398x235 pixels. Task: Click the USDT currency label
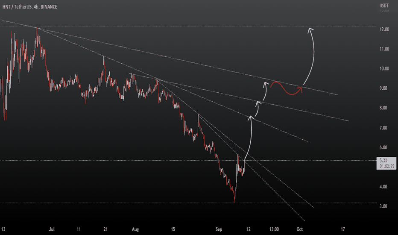tap(384, 5)
